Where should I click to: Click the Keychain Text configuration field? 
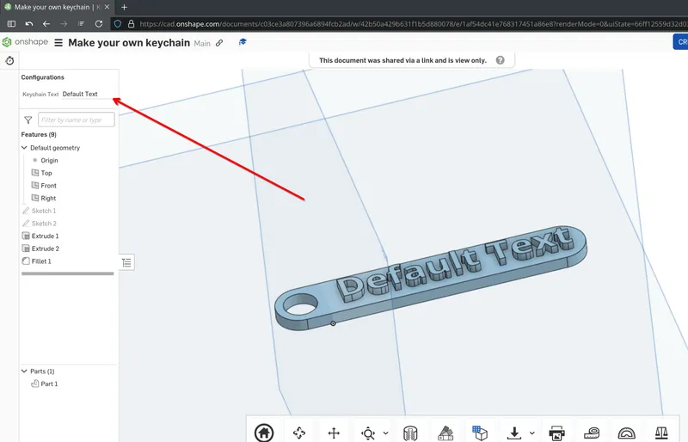tap(87, 95)
